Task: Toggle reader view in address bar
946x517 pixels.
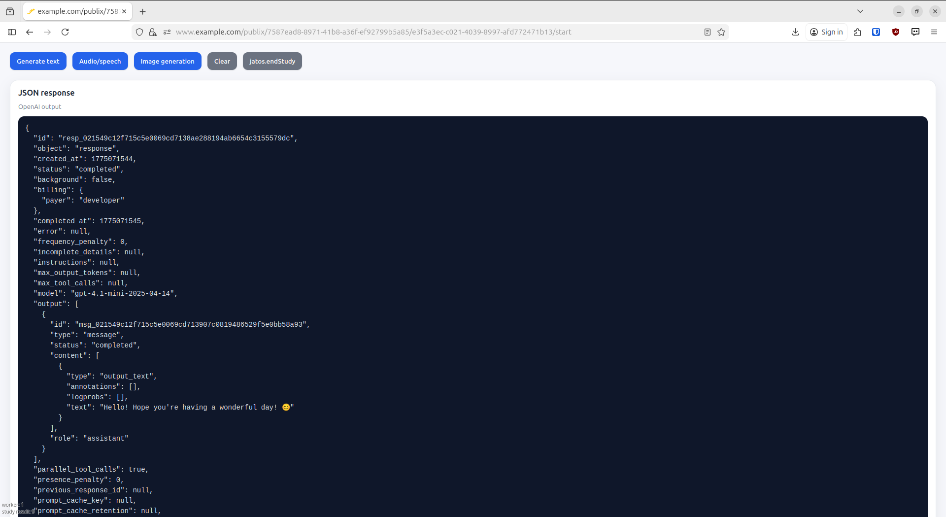Action: click(x=707, y=32)
